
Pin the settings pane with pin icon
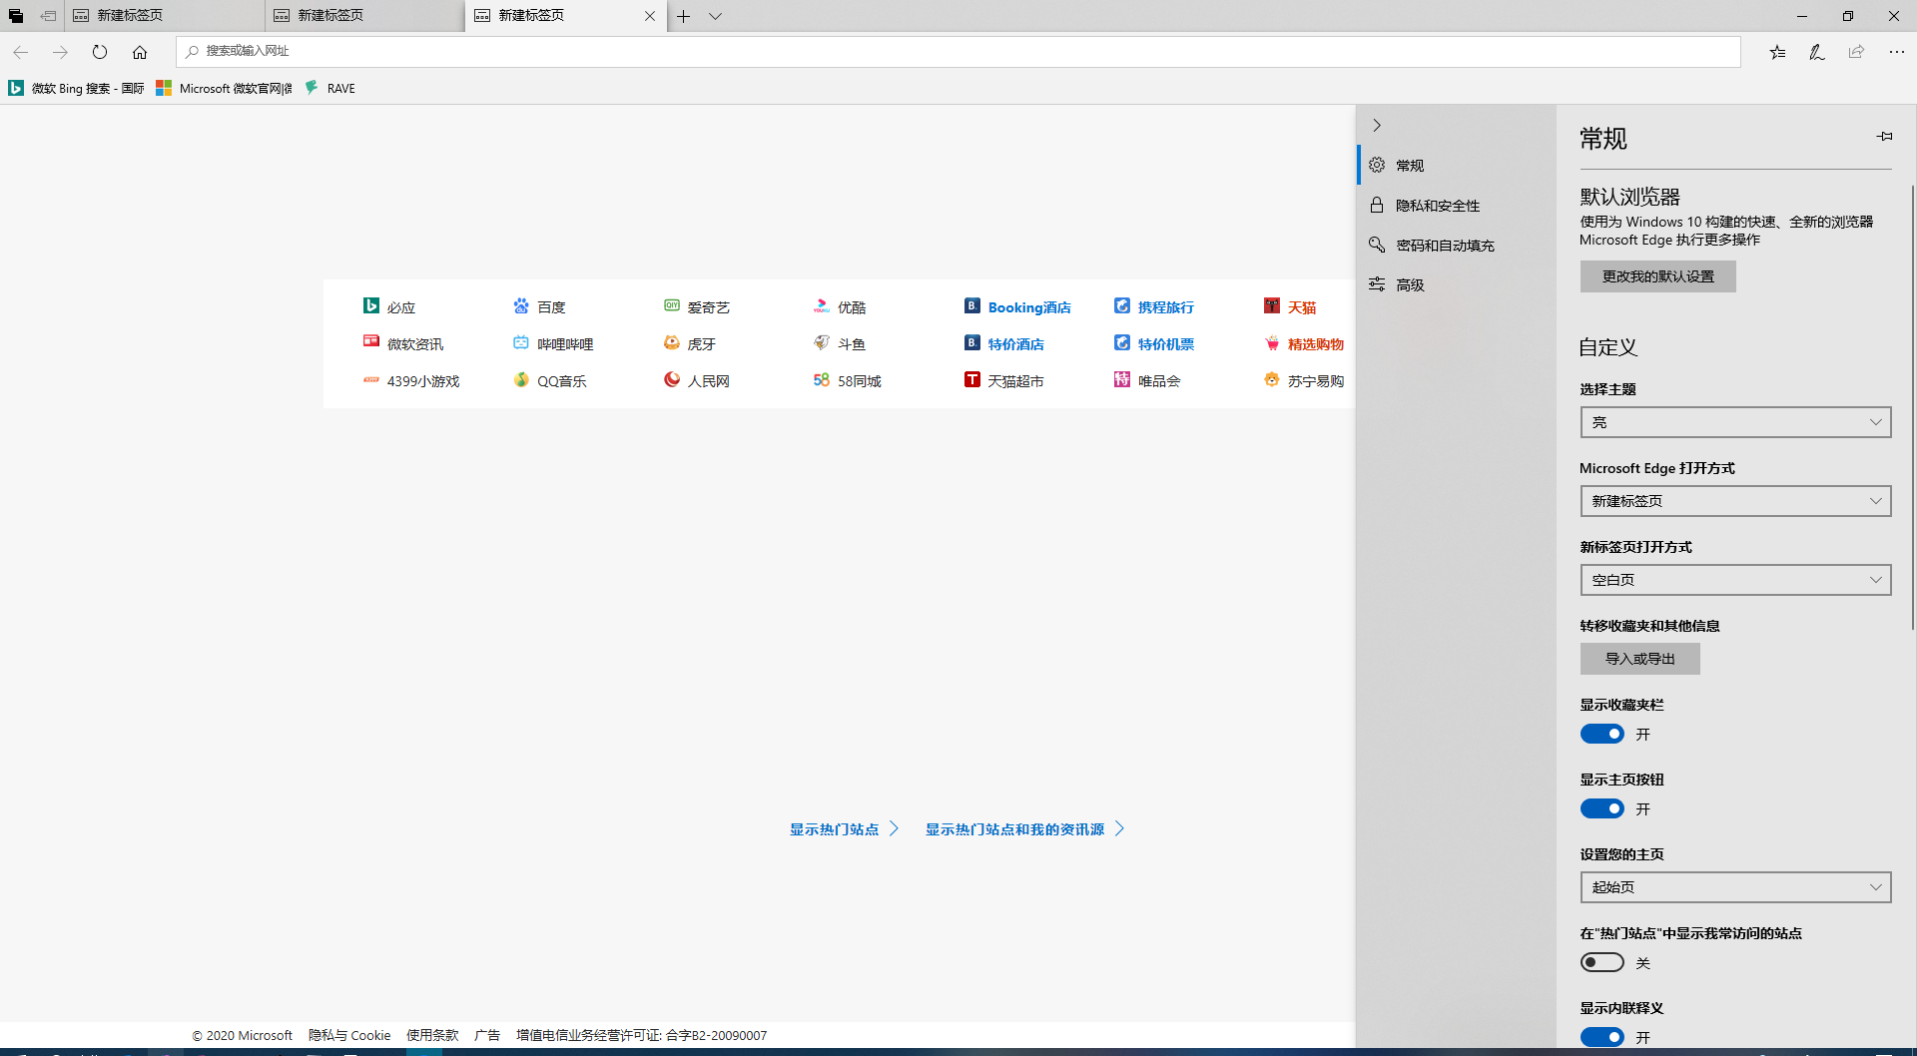click(1884, 137)
